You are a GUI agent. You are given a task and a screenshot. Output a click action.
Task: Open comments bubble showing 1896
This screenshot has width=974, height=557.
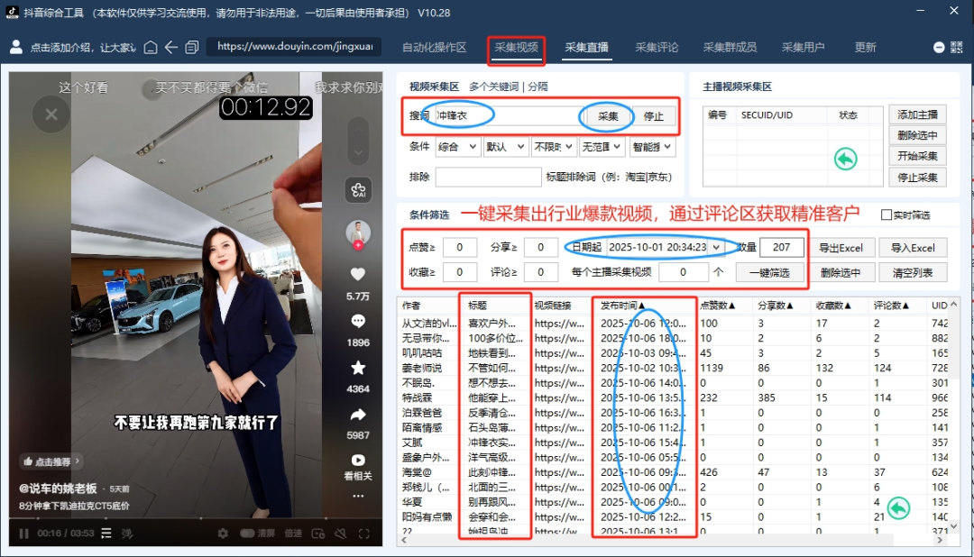(x=358, y=321)
